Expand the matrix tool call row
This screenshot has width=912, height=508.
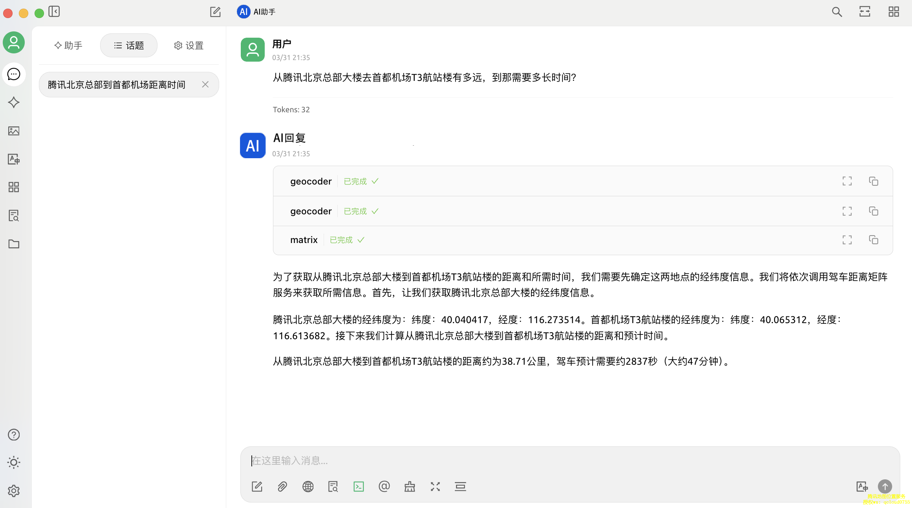coord(304,240)
